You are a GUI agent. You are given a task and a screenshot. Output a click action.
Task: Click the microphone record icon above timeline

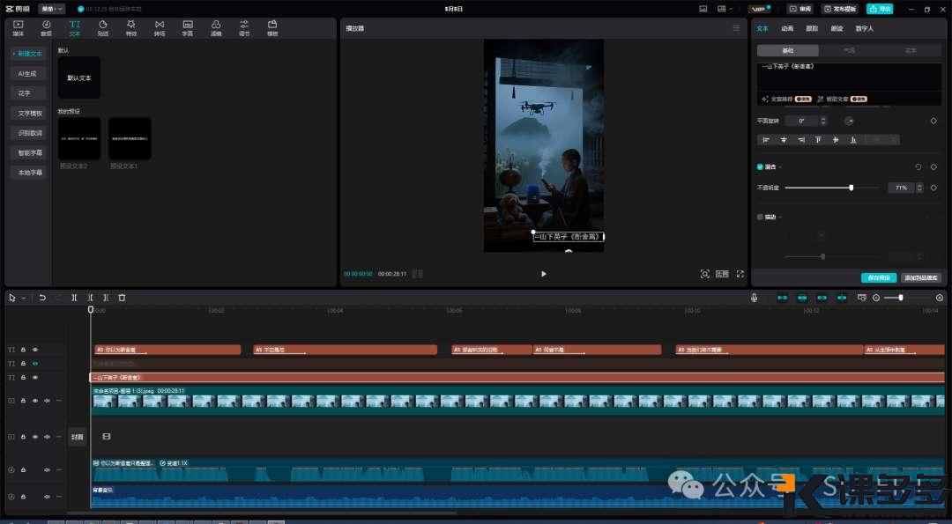pos(755,298)
